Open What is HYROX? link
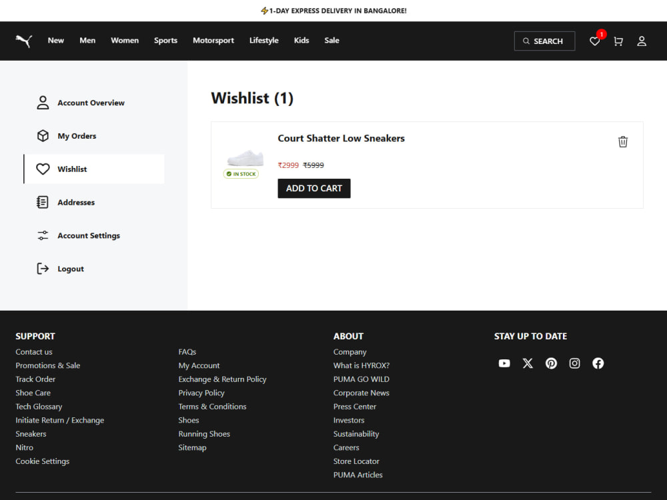This screenshot has width=667, height=500. tap(362, 365)
